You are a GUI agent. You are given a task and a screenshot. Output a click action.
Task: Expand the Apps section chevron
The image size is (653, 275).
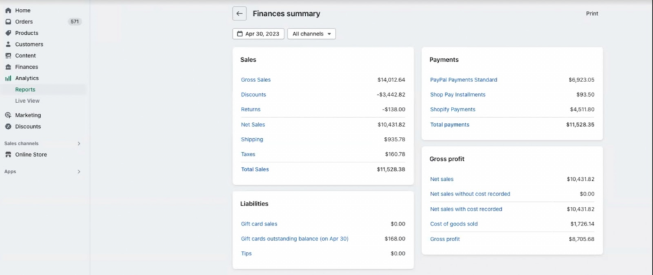[79, 172]
